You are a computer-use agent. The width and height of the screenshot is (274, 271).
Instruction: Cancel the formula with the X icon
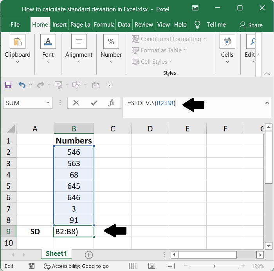pos(76,103)
